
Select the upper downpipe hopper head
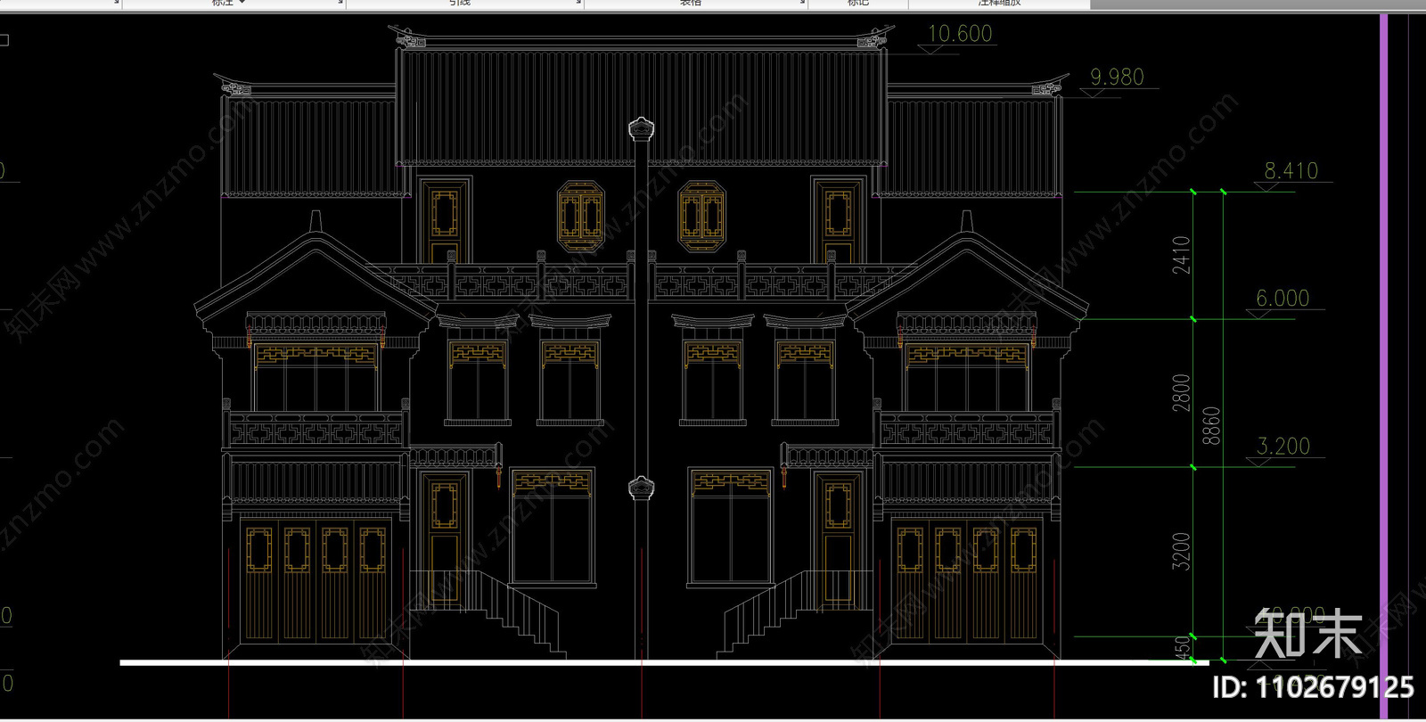click(x=641, y=130)
